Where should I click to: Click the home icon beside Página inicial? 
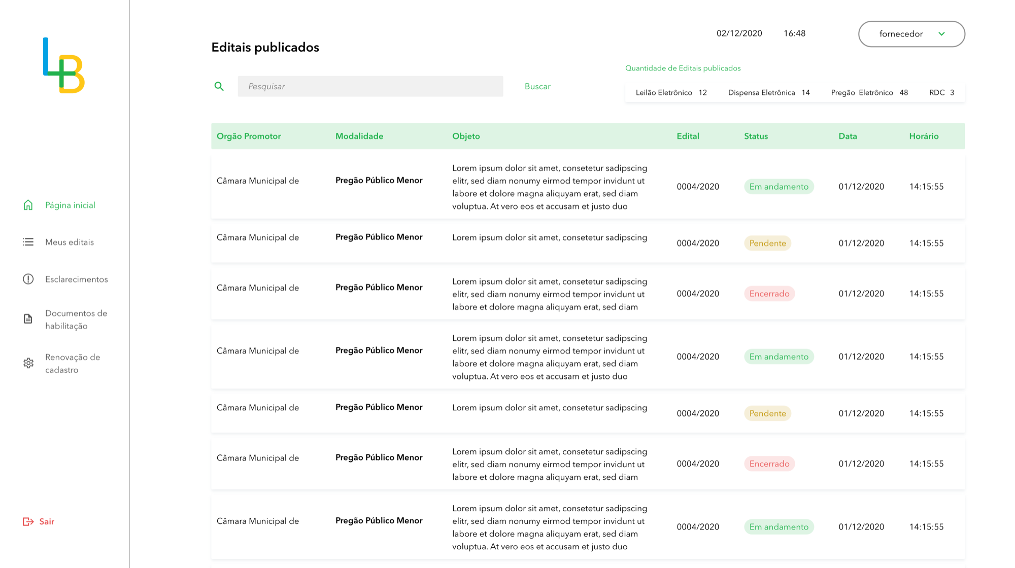(x=28, y=205)
